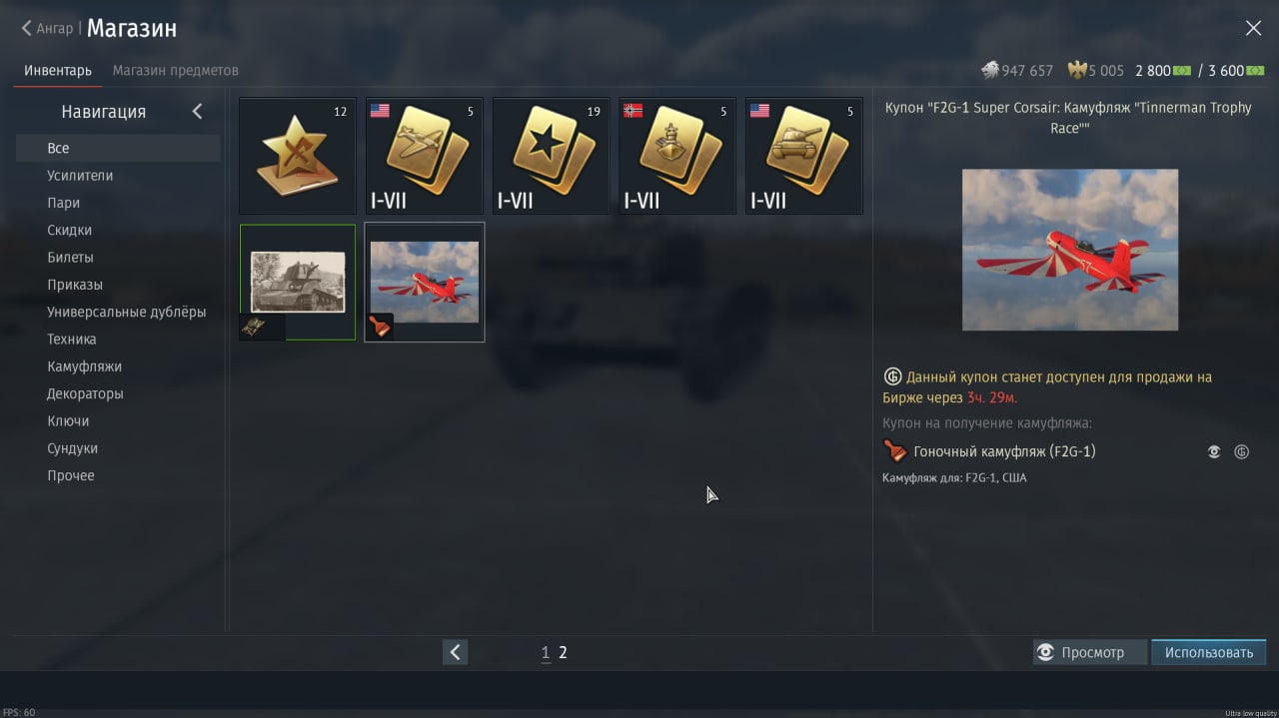Screen dimensions: 1279x718
Task: Switch to Магазин предметов tab
Action: 176,70
